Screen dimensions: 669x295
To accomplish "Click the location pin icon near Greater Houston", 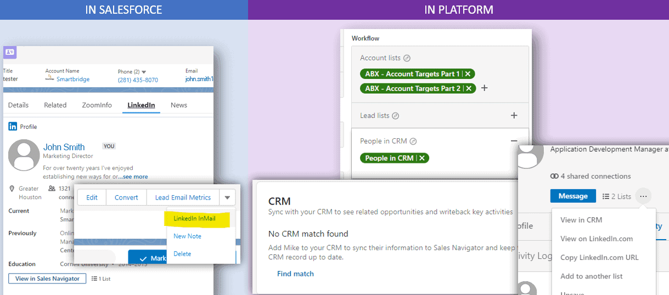I will (x=12, y=189).
